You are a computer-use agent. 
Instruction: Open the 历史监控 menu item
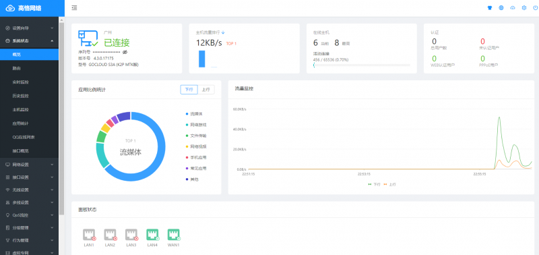click(29, 96)
